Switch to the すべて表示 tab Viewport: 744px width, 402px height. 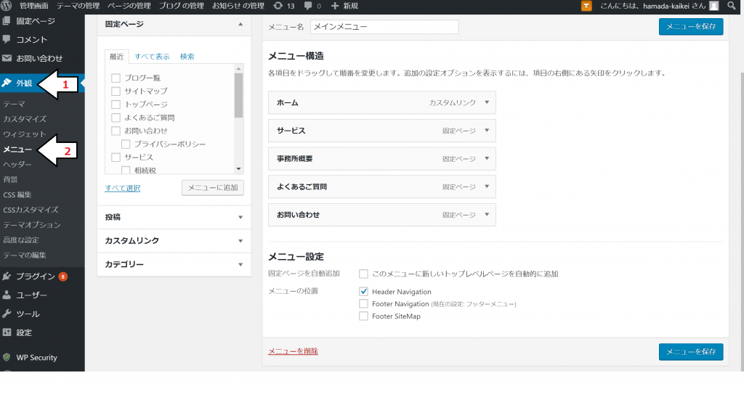click(152, 57)
